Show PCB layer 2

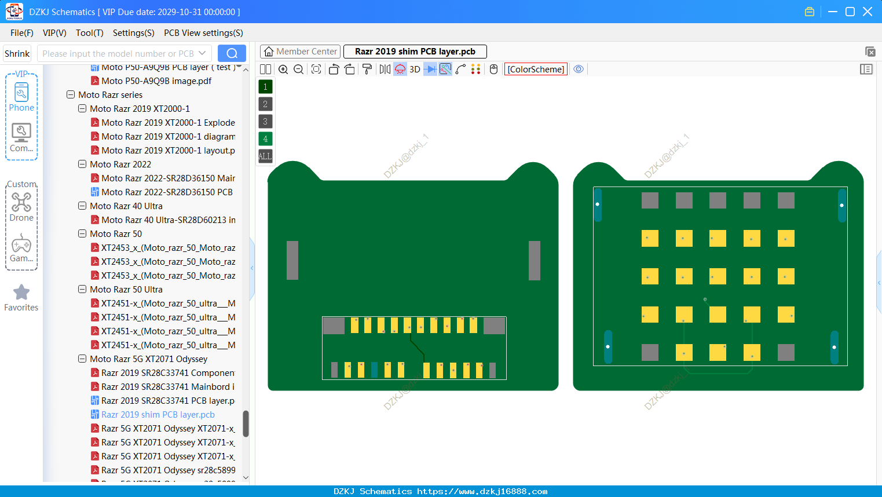click(265, 104)
